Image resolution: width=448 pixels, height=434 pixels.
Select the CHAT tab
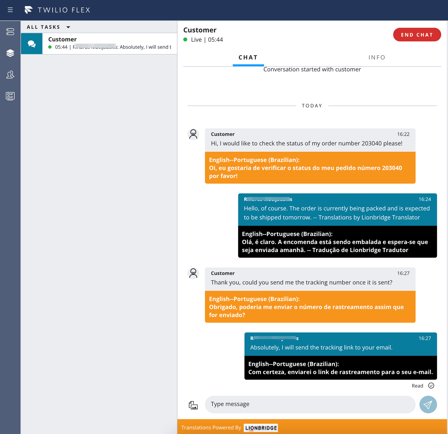pyautogui.click(x=248, y=57)
